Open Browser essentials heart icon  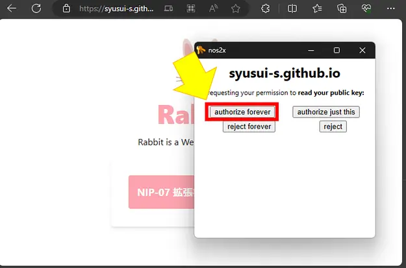(366, 8)
